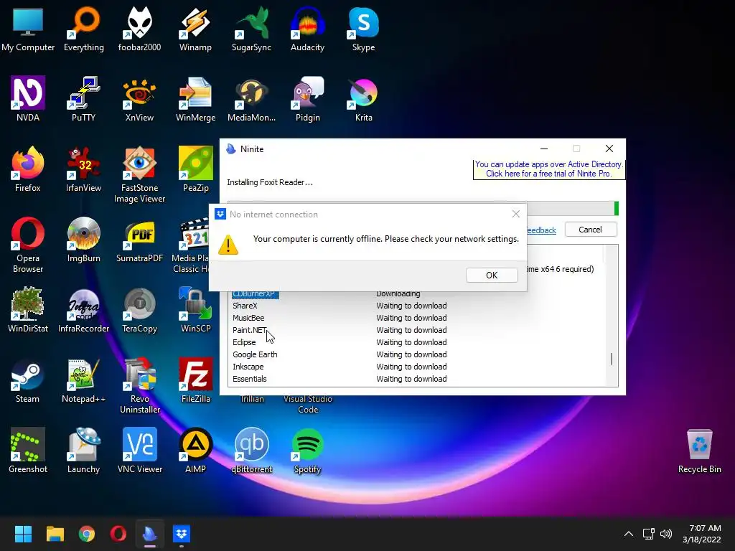The image size is (735, 551).
Task: Select the Revo Uninstaller desktop icon
Action: point(140,385)
